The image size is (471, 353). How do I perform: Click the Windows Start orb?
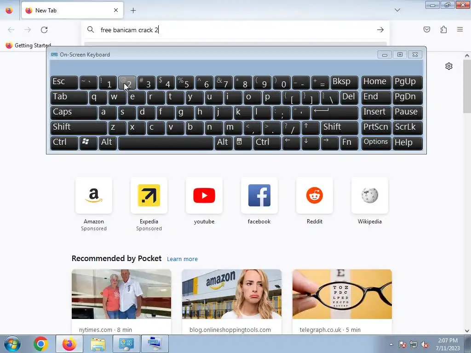12,344
